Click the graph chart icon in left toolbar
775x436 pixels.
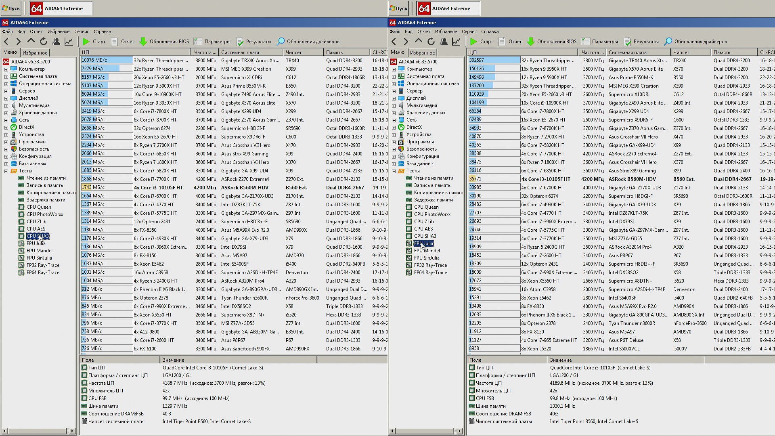pyautogui.click(x=69, y=42)
